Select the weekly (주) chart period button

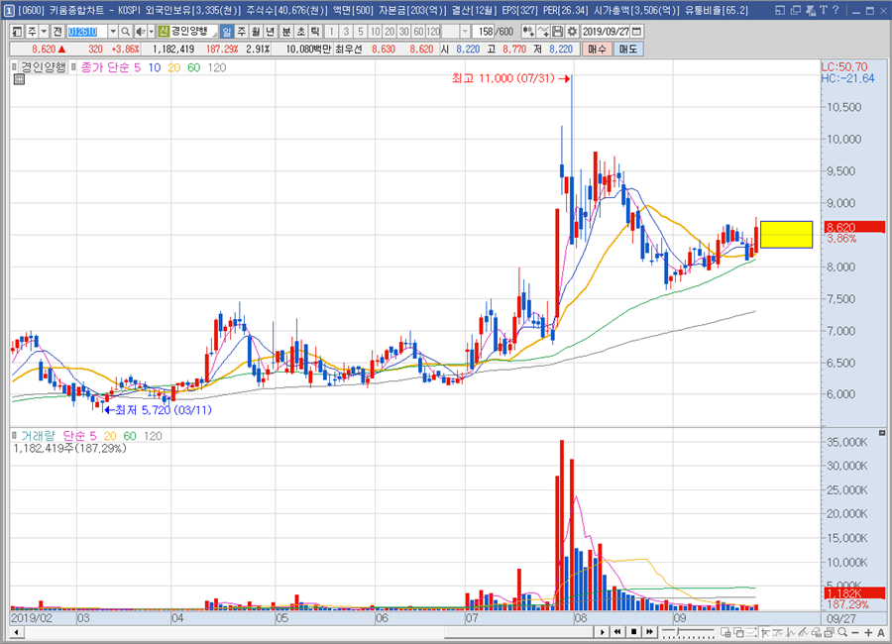click(x=241, y=32)
